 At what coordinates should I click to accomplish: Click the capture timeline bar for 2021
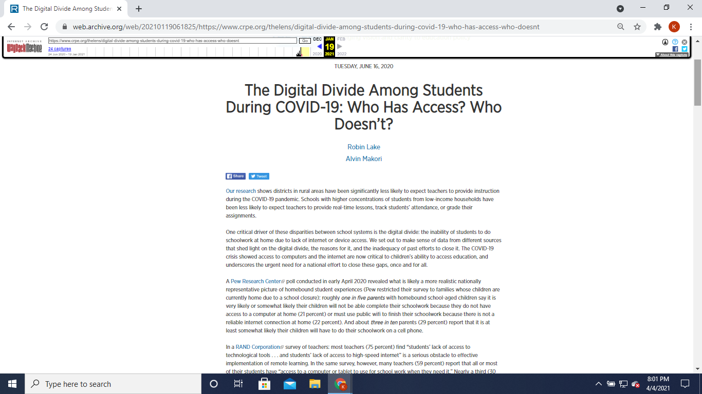[x=305, y=51]
